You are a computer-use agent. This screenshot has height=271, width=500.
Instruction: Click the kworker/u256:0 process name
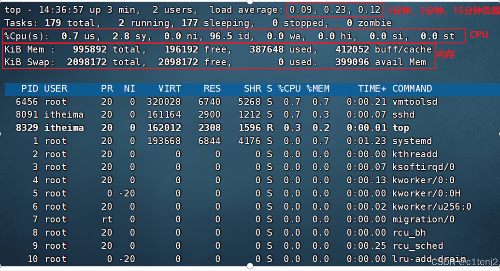[x=432, y=207]
